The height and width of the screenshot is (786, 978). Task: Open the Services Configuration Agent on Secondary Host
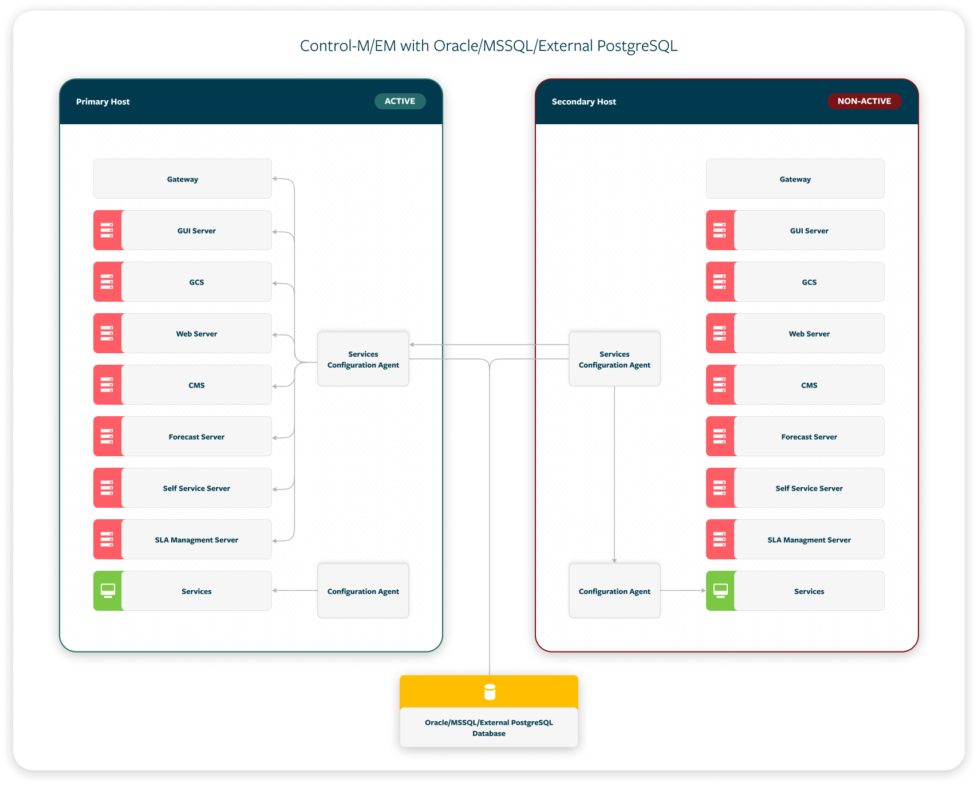coord(614,359)
